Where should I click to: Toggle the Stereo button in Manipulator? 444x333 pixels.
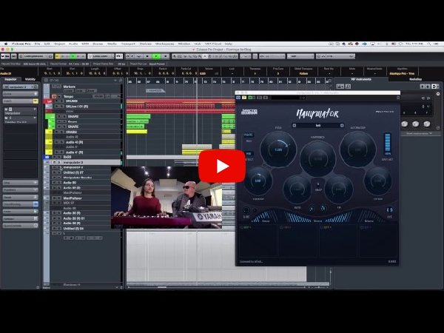tap(390, 210)
